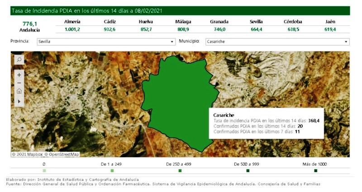Click the map search magnifier icon
This screenshot has width=362, height=192.
tap(19, 59)
